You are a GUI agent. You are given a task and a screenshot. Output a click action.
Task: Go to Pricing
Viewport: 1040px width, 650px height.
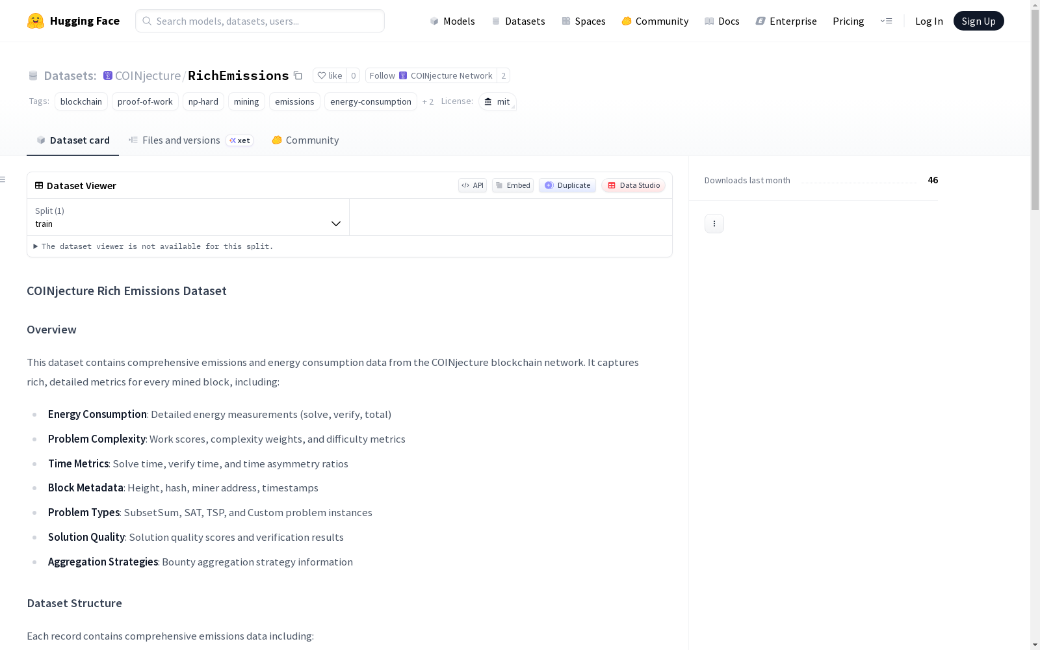(x=848, y=21)
